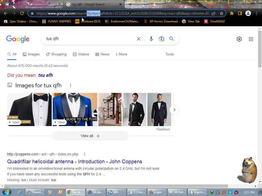Open the Chrome profile avatar
This screenshot has height=196, width=262.
point(248,13)
